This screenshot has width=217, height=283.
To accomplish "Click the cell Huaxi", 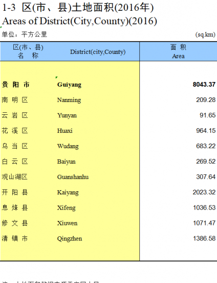I will pos(64,131).
